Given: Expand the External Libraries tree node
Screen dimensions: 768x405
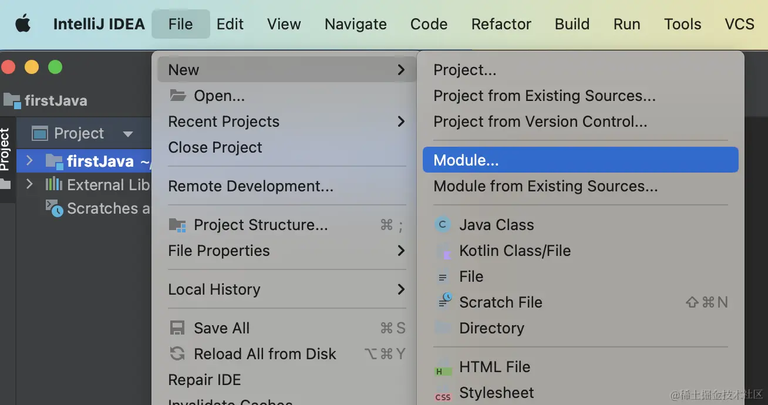Looking at the screenshot, I should (x=30, y=184).
